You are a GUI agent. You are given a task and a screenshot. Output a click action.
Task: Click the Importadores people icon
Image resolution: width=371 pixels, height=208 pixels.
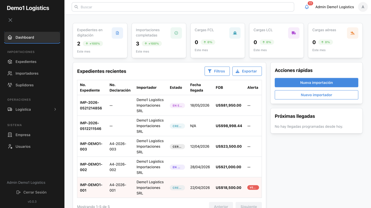click(x=10, y=73)
